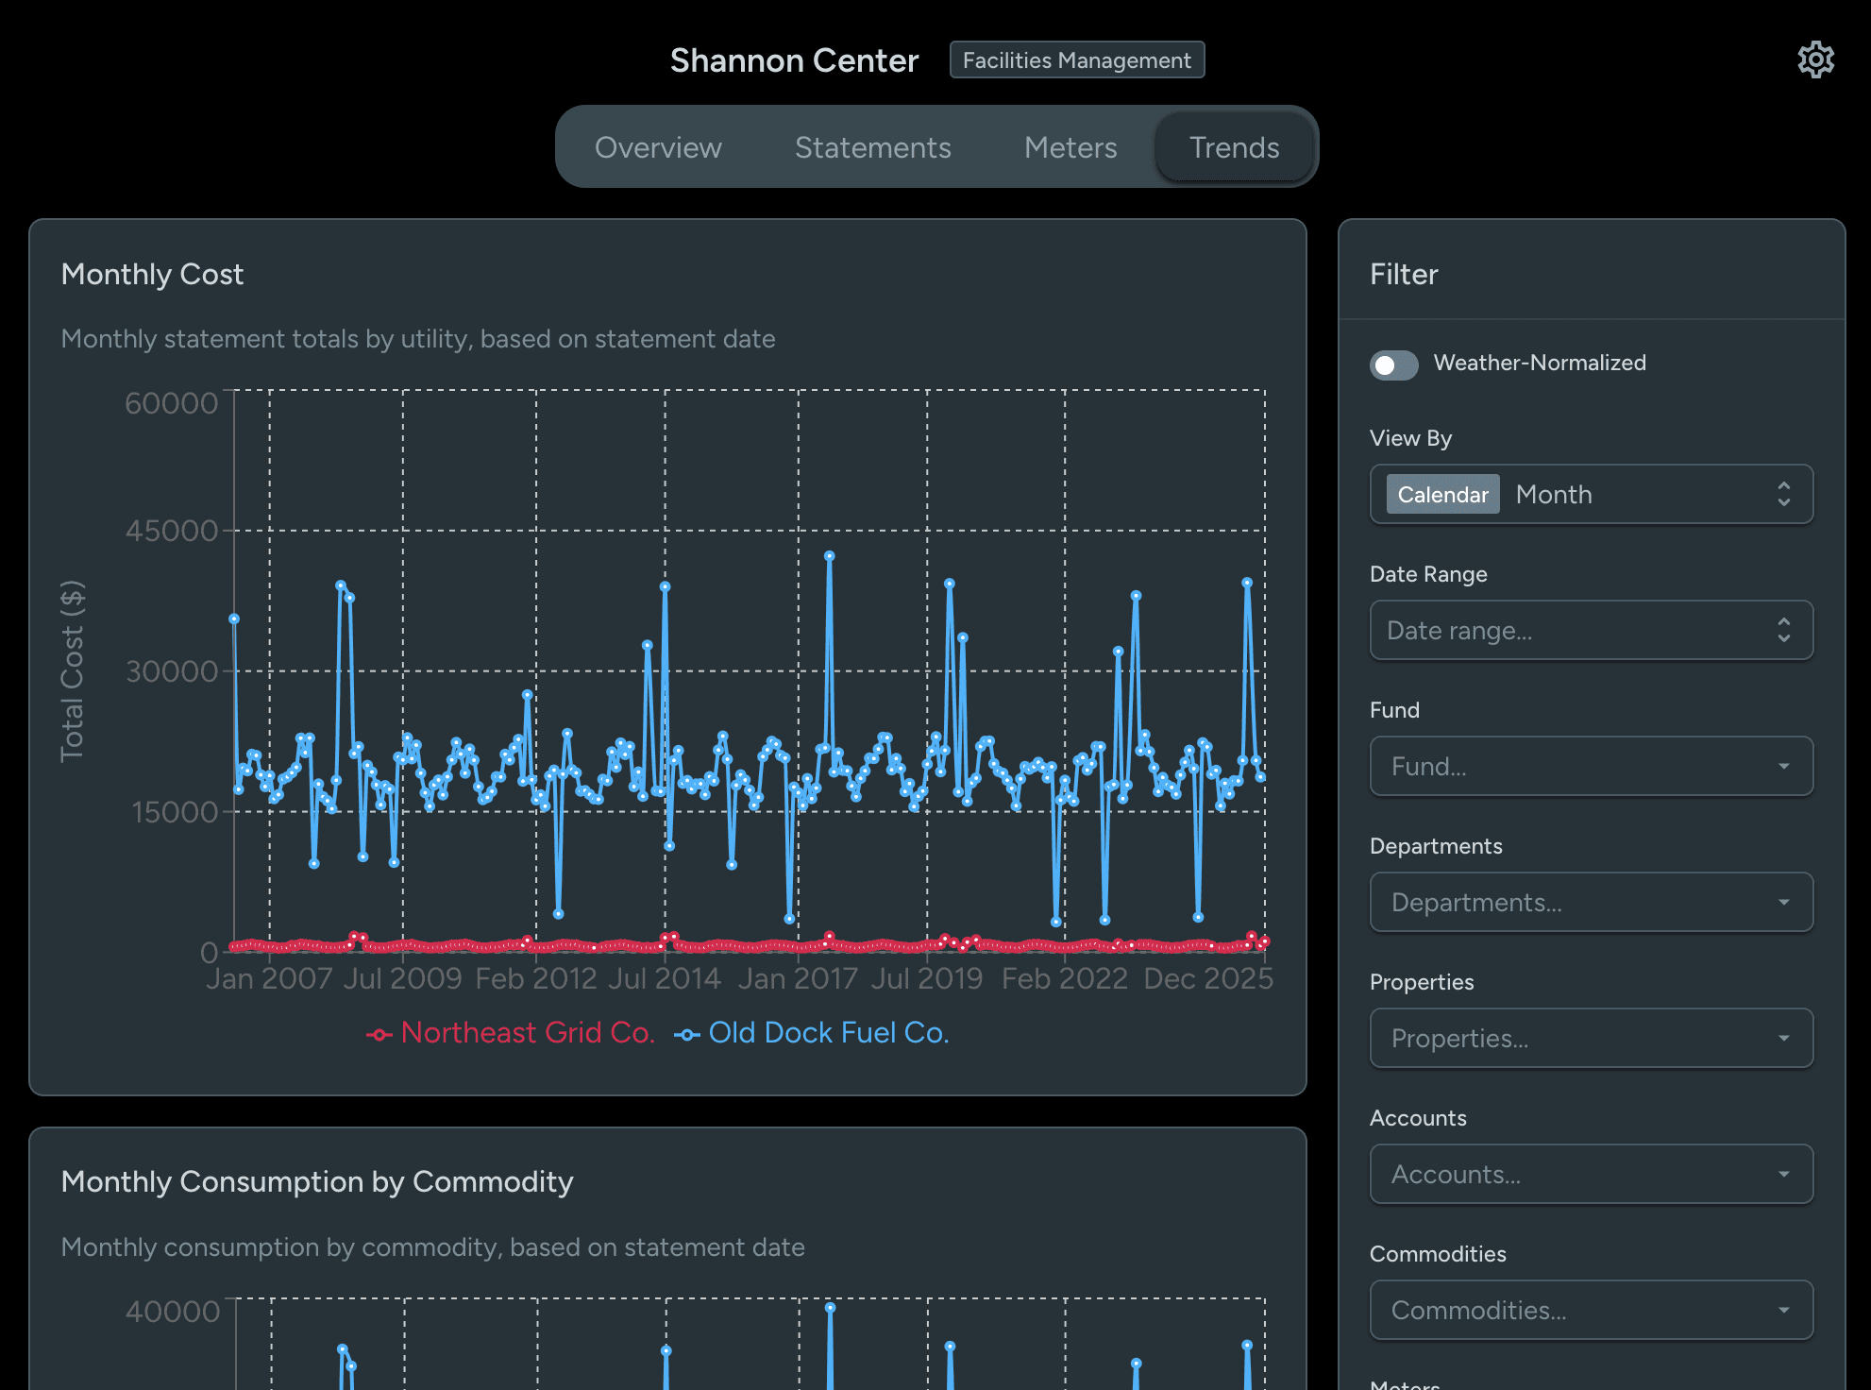Open the Meters tab
The image size is (1871, 1390).
click(1070, 147)
